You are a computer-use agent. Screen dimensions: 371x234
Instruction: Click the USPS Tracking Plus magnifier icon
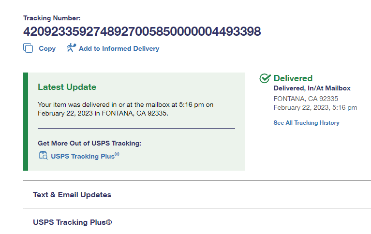coord(43,156)
